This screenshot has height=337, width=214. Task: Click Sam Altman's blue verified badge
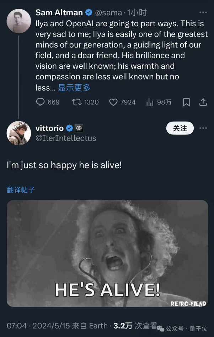89,13
